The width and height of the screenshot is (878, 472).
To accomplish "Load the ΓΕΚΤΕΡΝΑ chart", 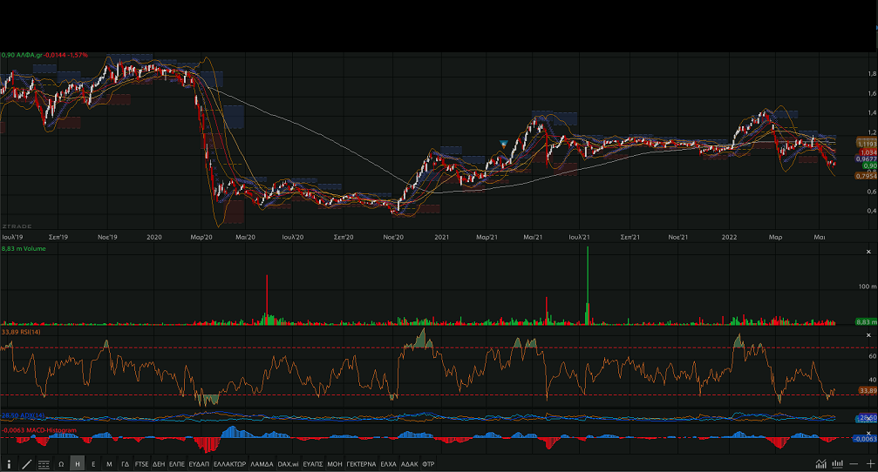I will [x=361, y=464].
